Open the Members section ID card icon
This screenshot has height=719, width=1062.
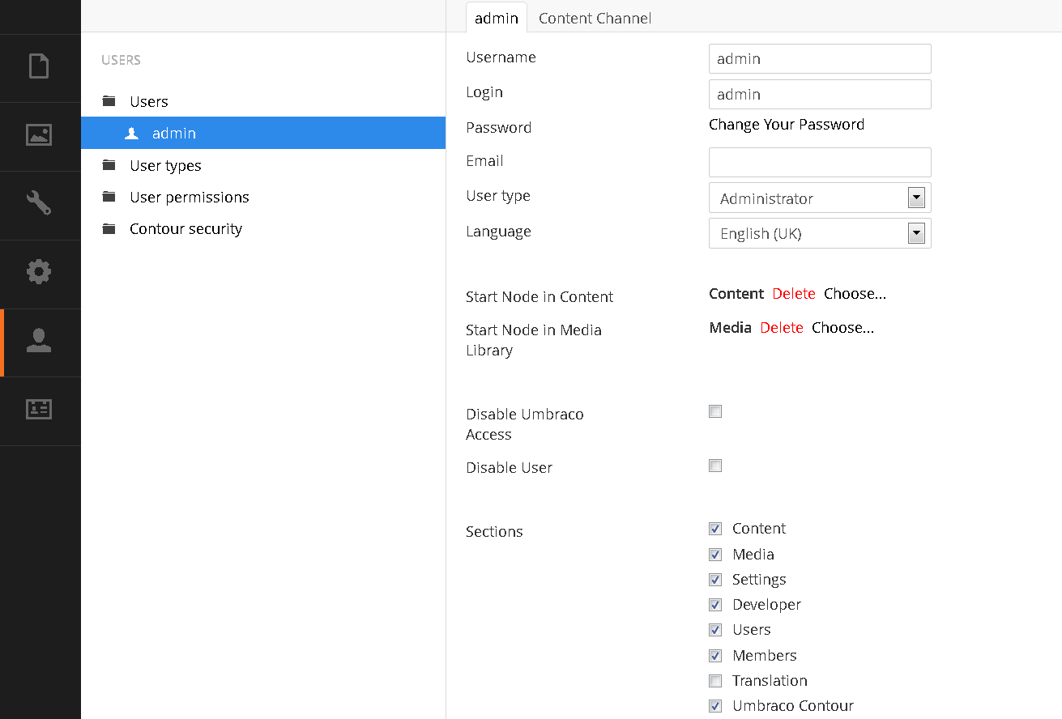39,409
